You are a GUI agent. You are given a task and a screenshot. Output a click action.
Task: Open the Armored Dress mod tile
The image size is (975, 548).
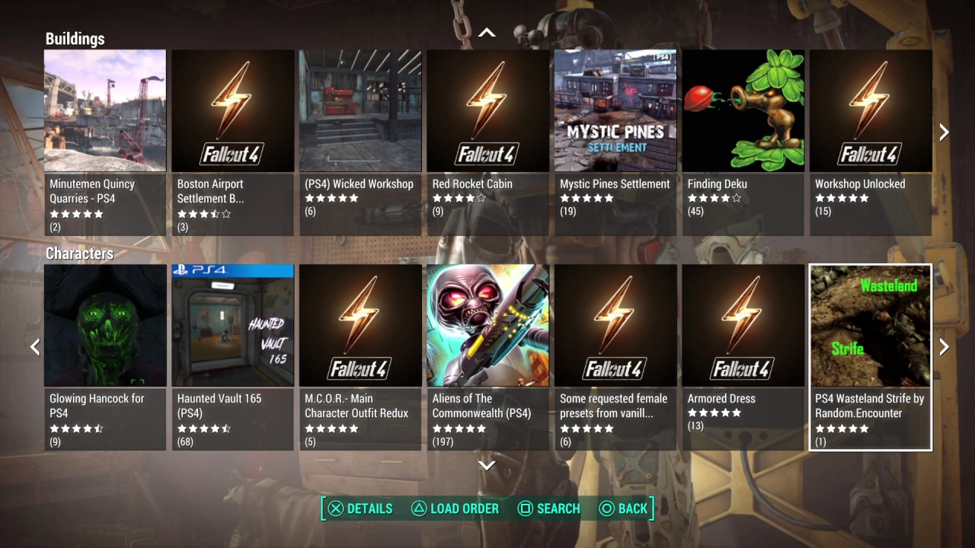pos(743,358)
